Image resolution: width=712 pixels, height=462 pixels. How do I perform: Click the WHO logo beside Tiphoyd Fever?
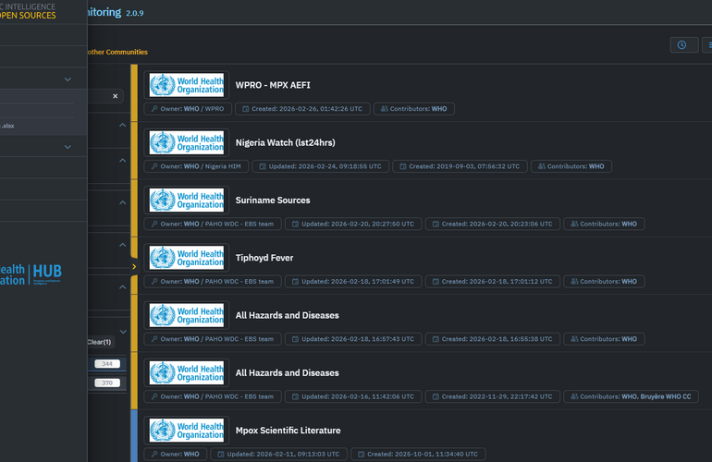coord(188,258)
